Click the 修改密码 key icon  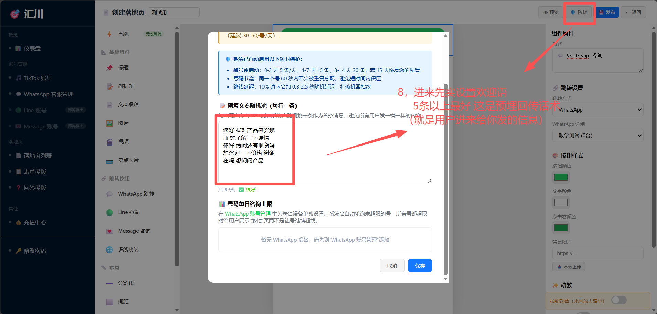(19, 251)
